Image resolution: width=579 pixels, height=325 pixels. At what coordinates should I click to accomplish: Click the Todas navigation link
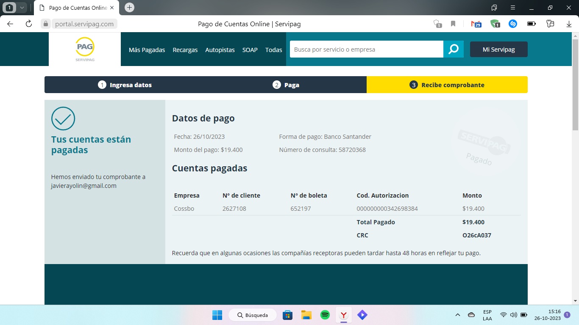(x=273, y=50)
